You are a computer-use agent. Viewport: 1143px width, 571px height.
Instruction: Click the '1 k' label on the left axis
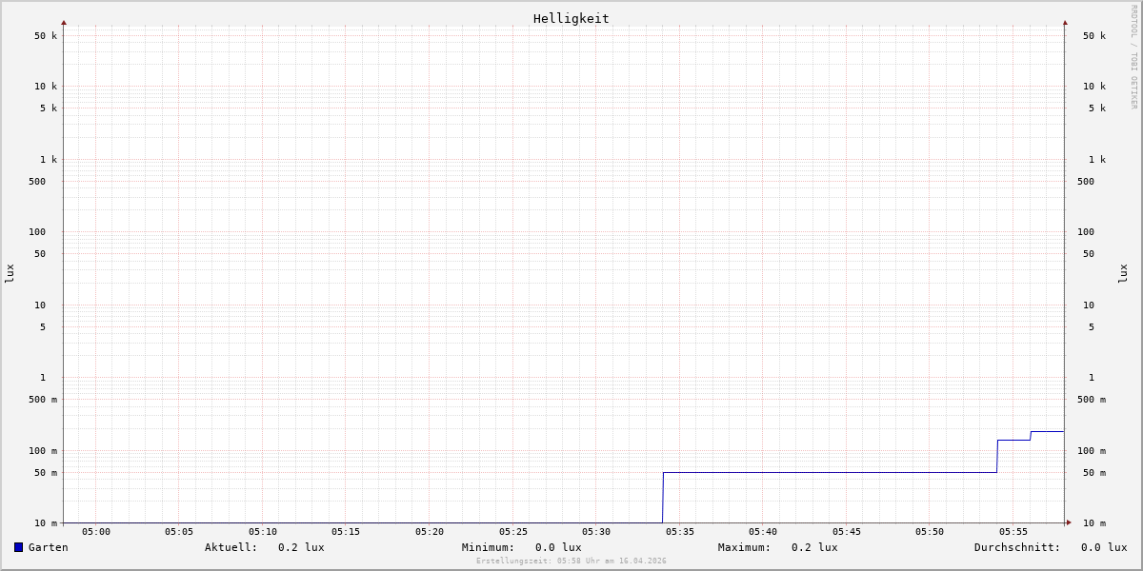click(49, 160)
